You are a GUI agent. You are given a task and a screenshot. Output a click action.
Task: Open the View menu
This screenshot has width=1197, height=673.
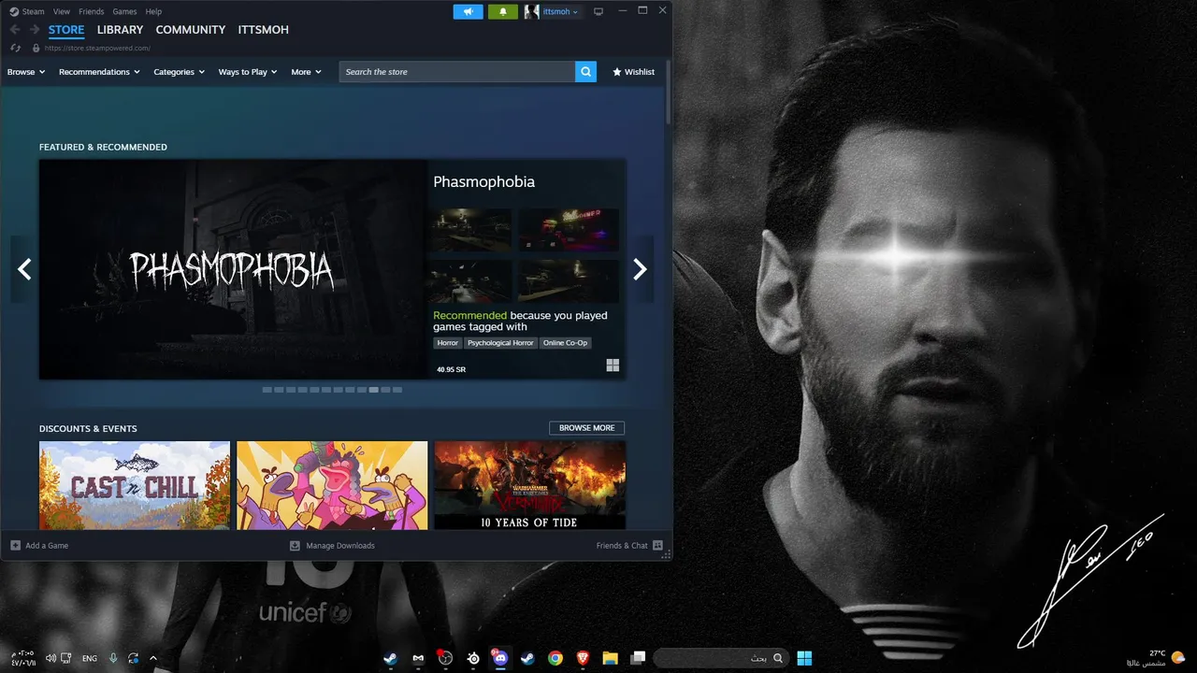62,11
